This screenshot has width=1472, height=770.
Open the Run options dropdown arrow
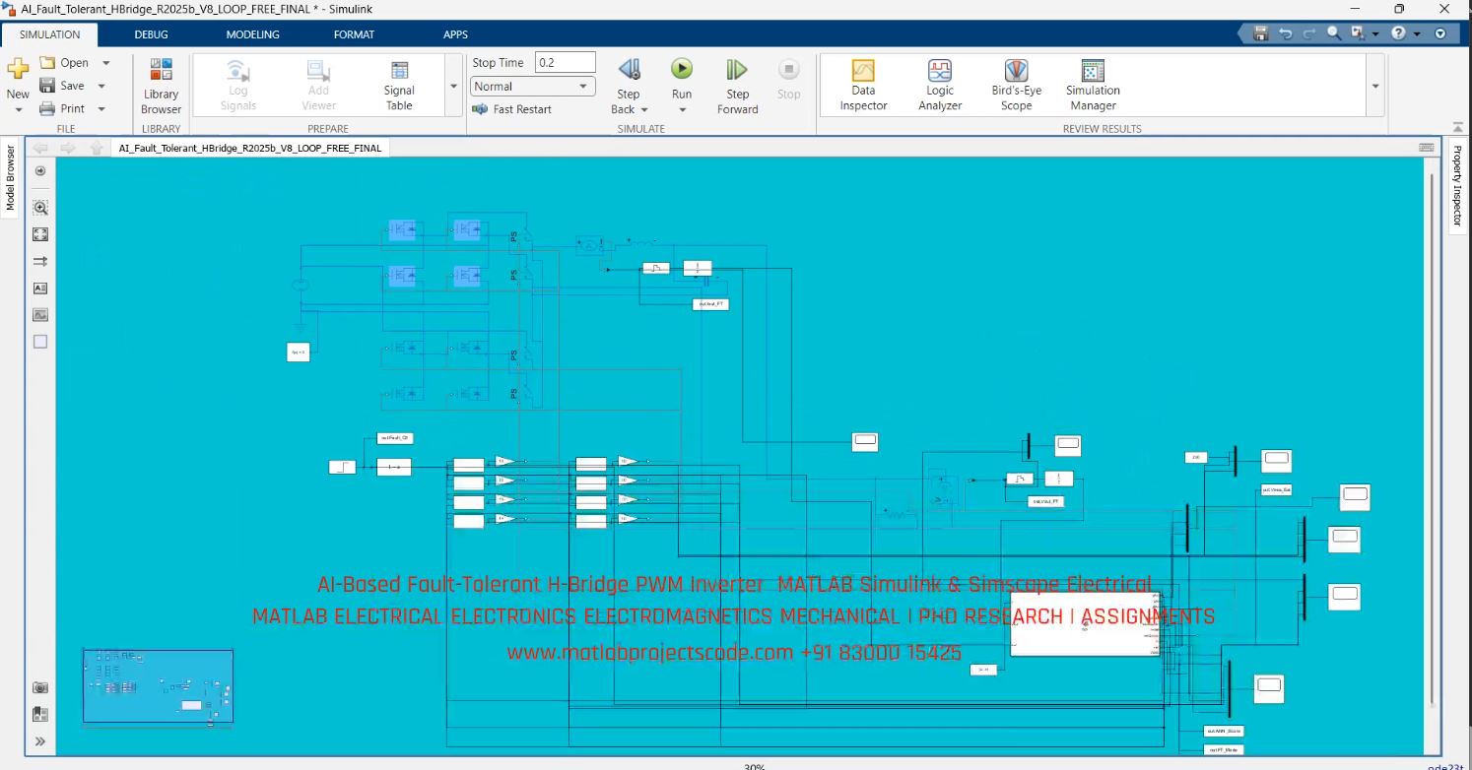coord(682,109)
